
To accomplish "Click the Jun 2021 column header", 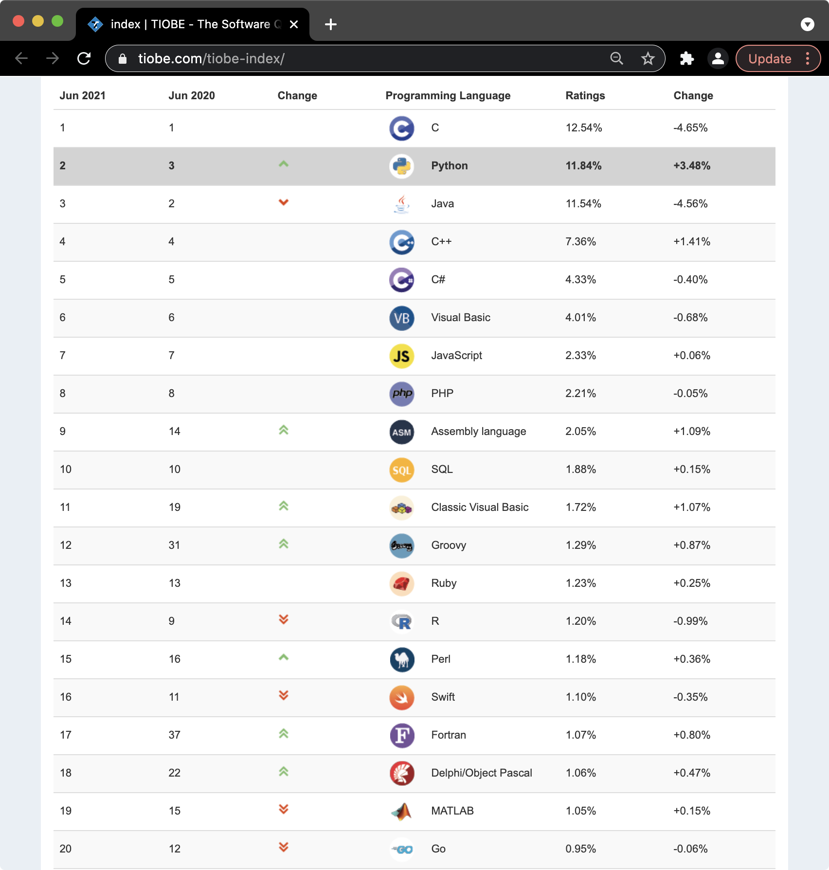I will (82, 96).
